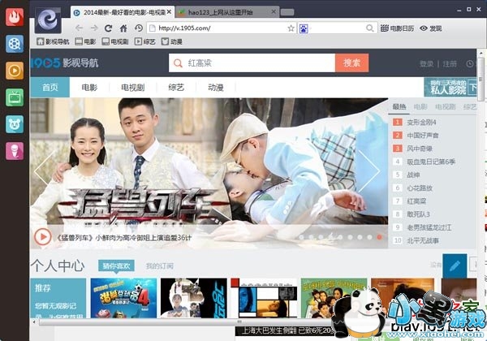Viewport: 487px width, 341px height.
Task: Open ranked item 红高粱
Action: click(416, 201)
